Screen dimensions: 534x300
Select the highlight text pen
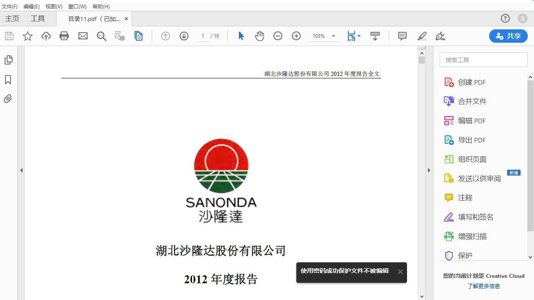(422, 36)
